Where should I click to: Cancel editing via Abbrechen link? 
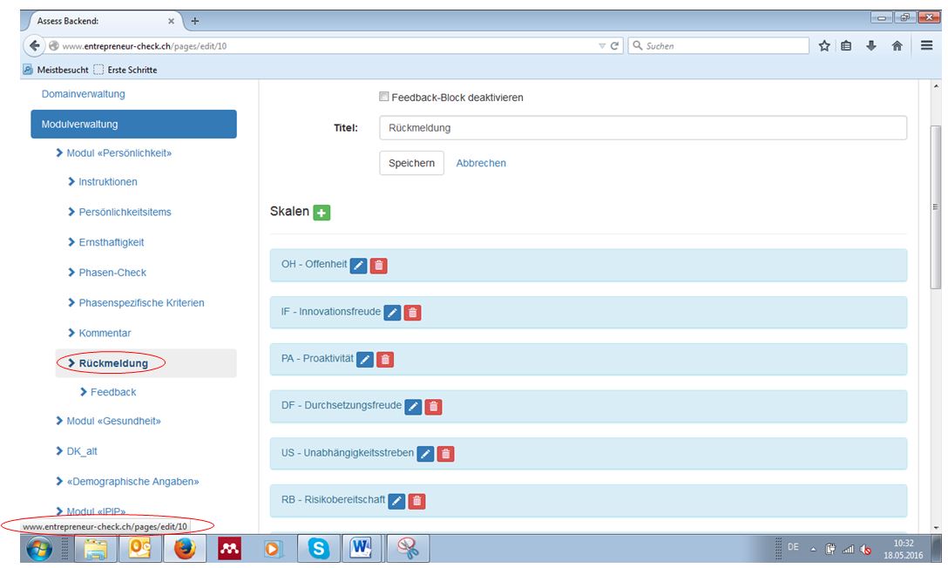[x=481, y=163]
